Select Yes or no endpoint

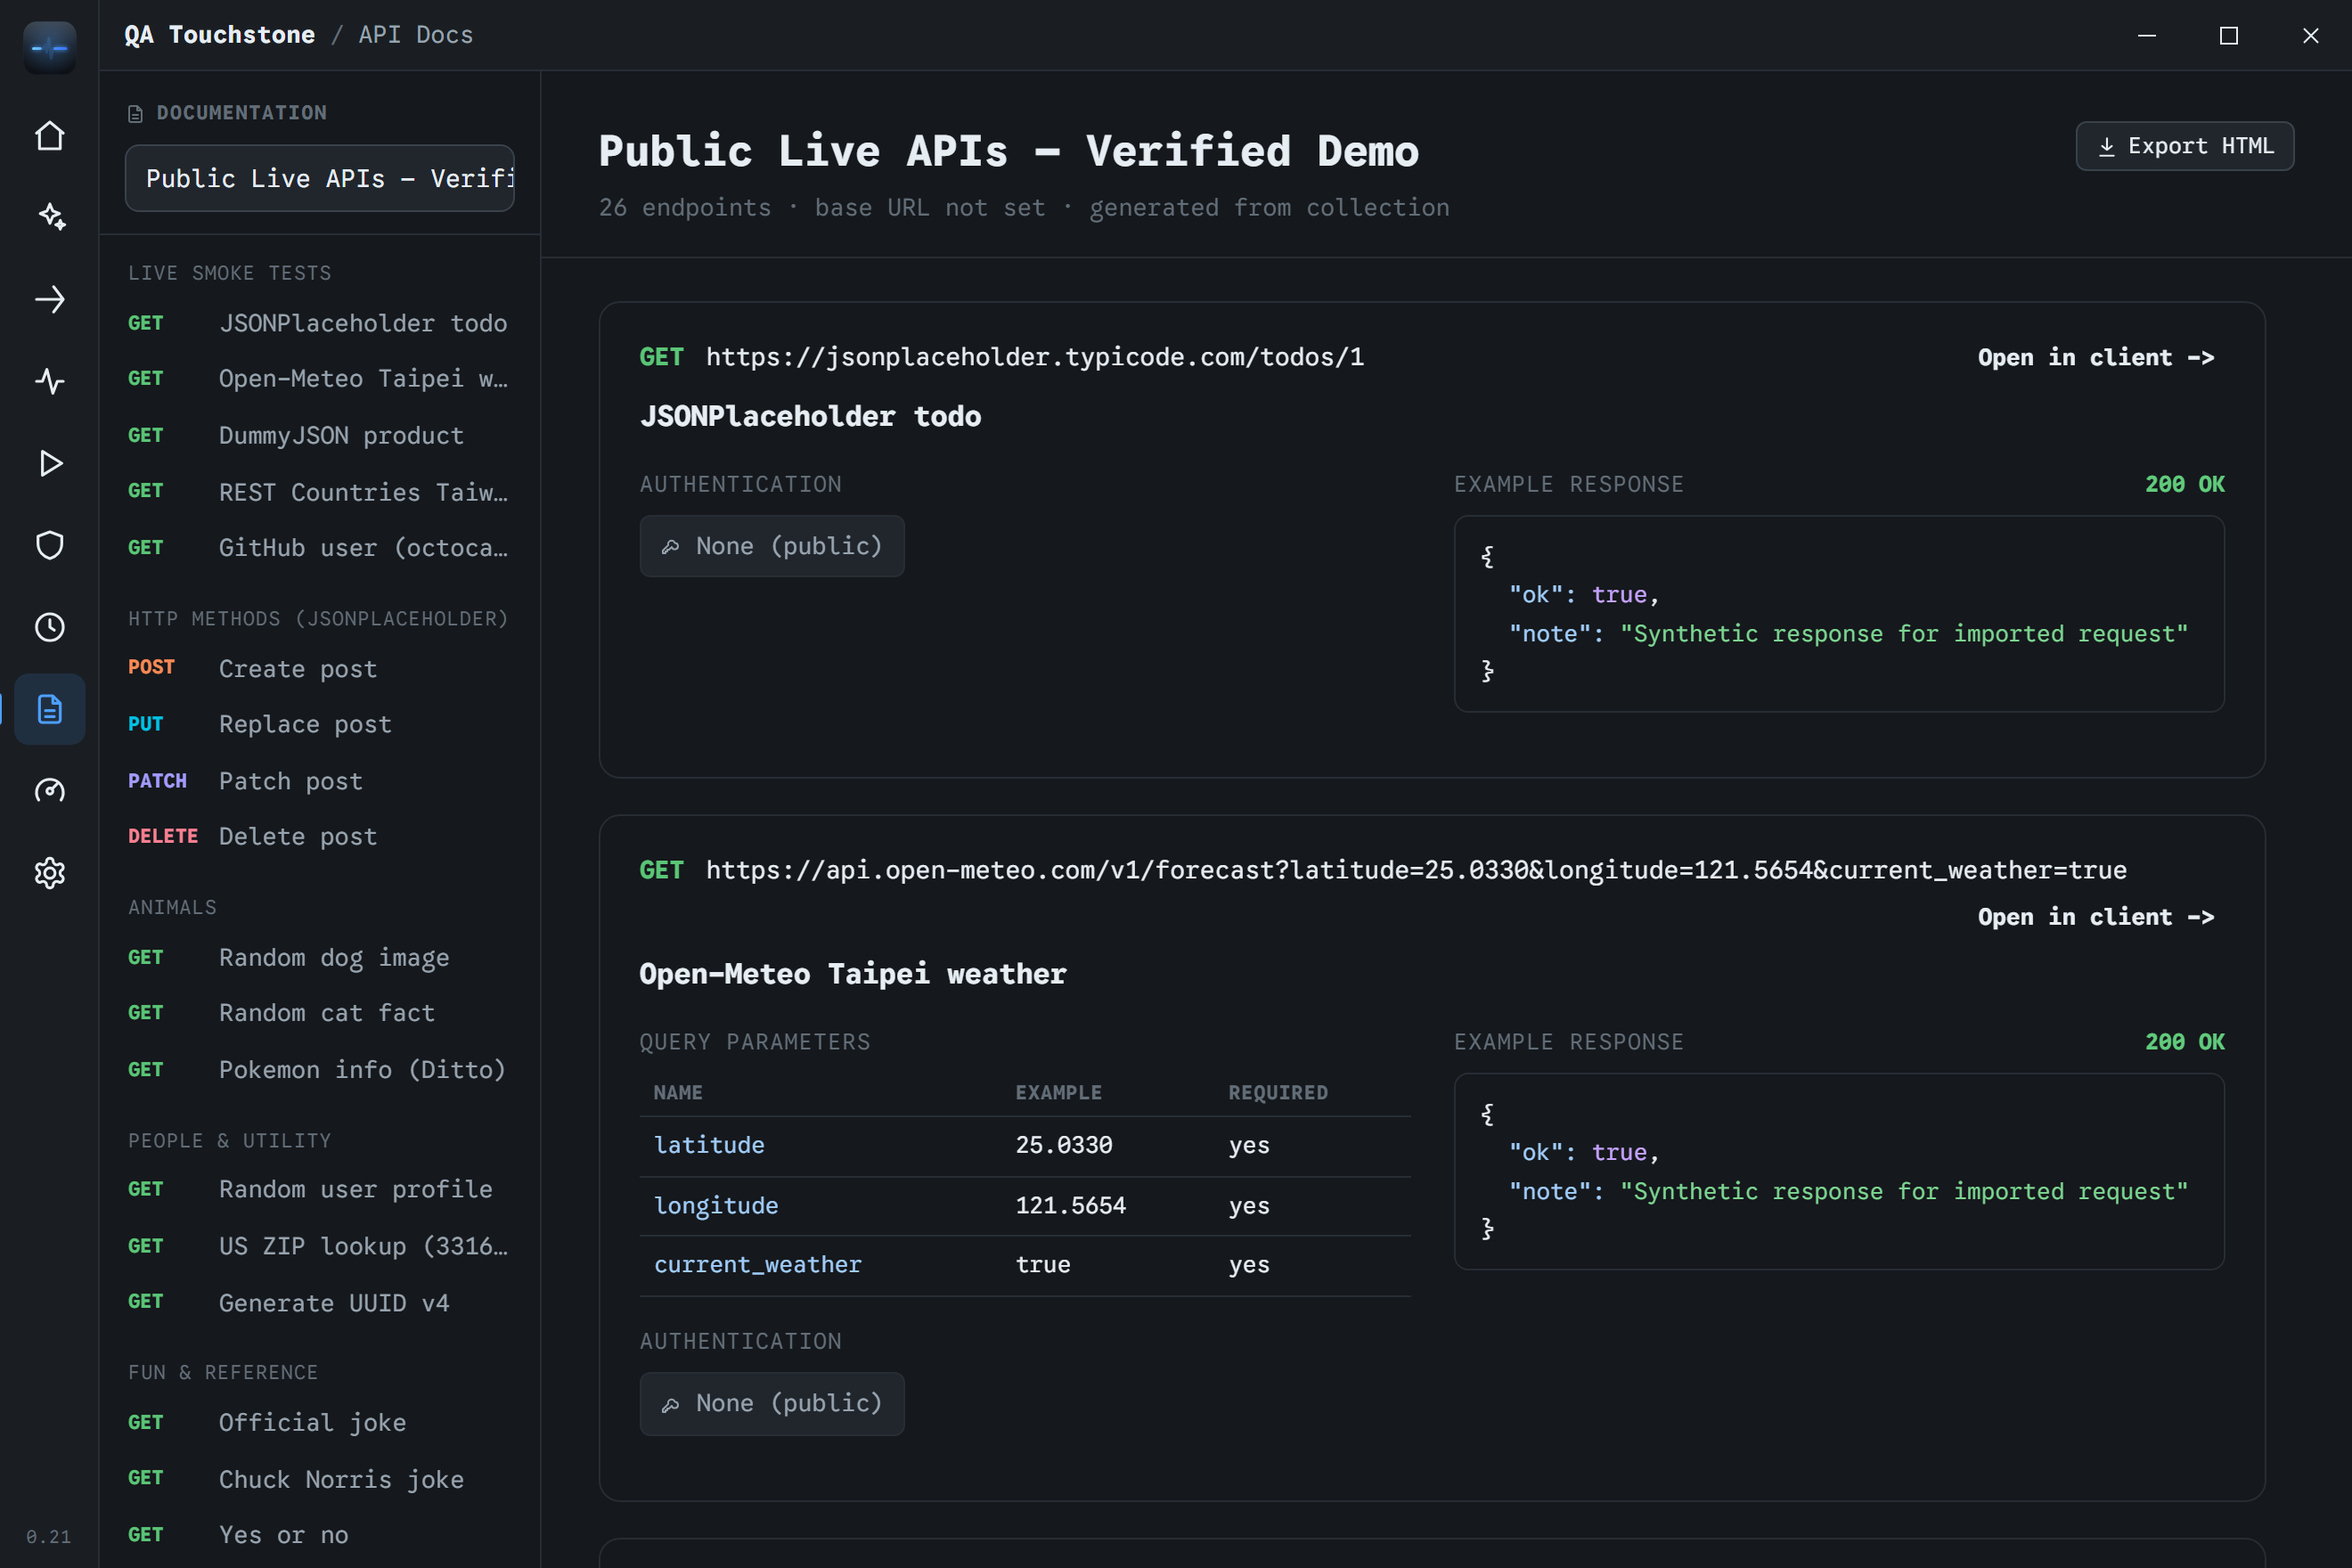pyautogui.click(x=319, y=1534)
